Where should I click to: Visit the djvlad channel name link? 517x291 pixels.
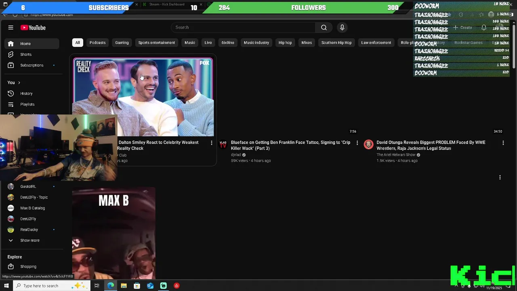pos(236,155)
